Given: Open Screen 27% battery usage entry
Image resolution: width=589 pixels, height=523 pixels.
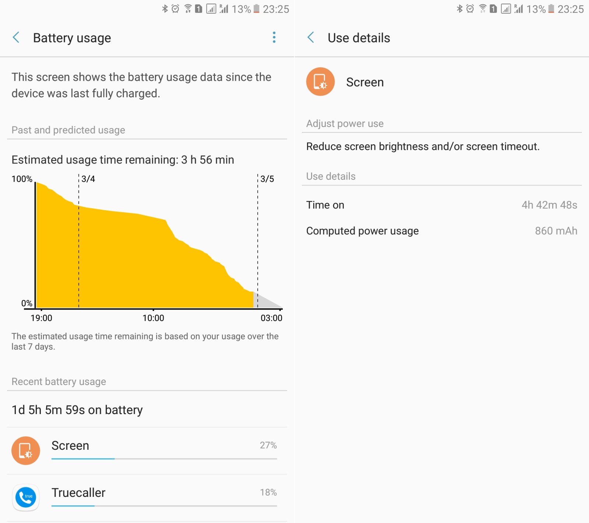Looking at the screenshot, I should [x=147, y=450].
